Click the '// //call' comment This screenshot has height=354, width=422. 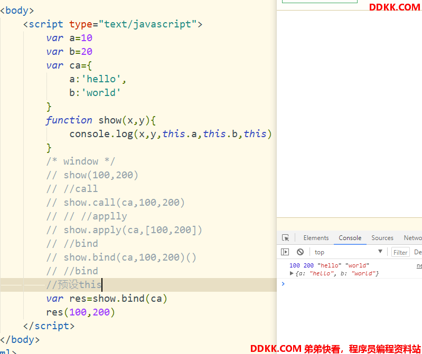point(72,189)
